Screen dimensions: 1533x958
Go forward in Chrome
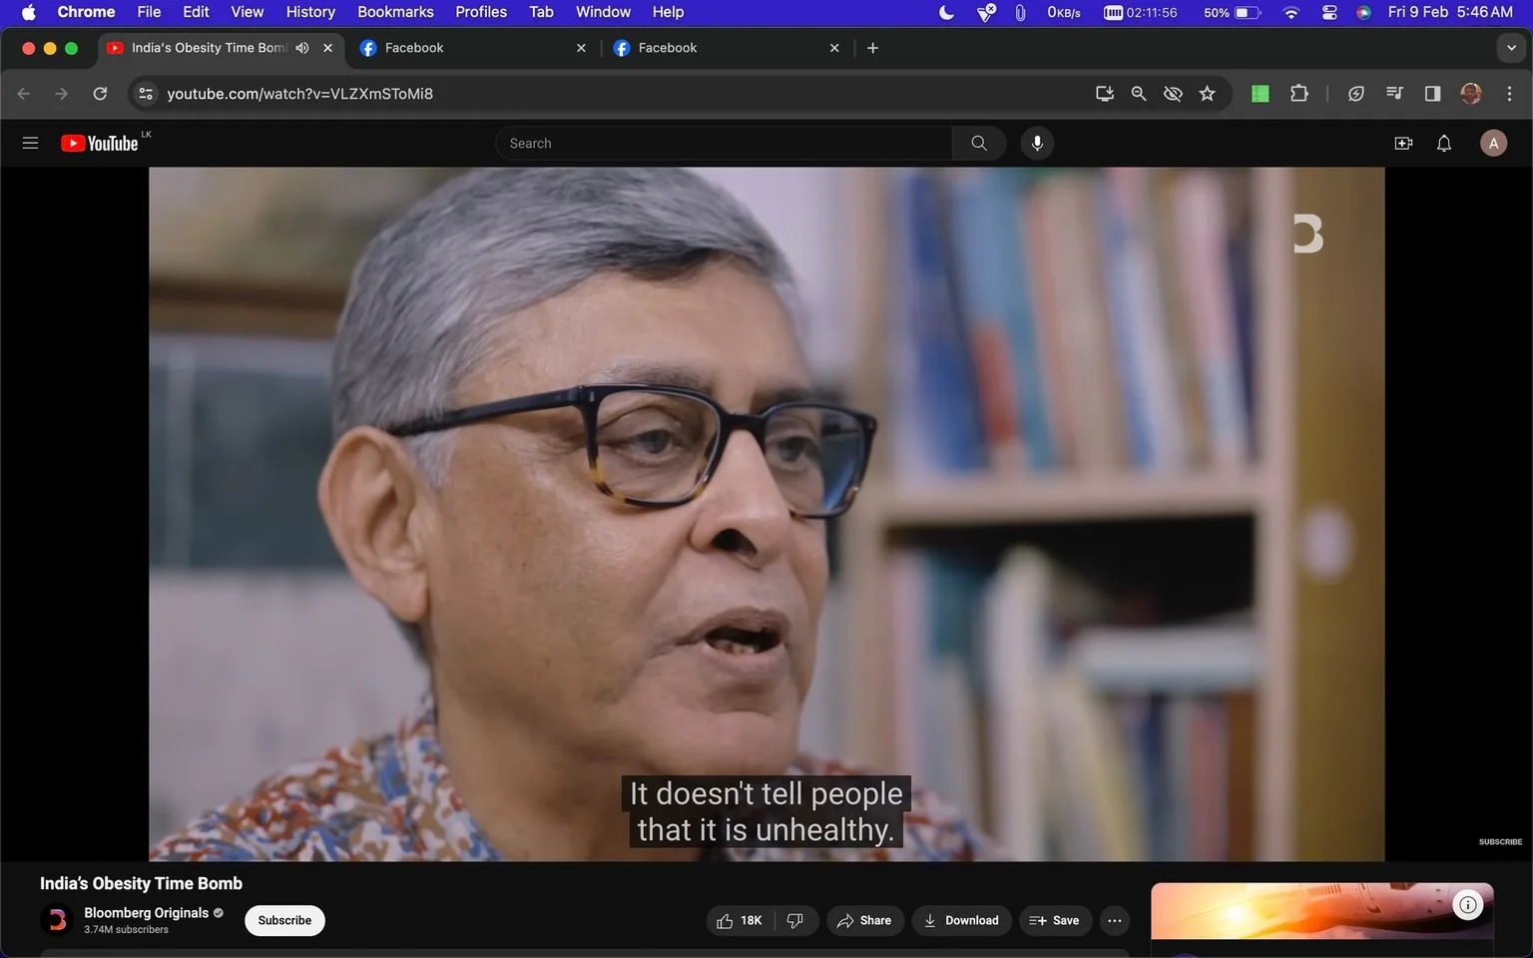point(62,94)
